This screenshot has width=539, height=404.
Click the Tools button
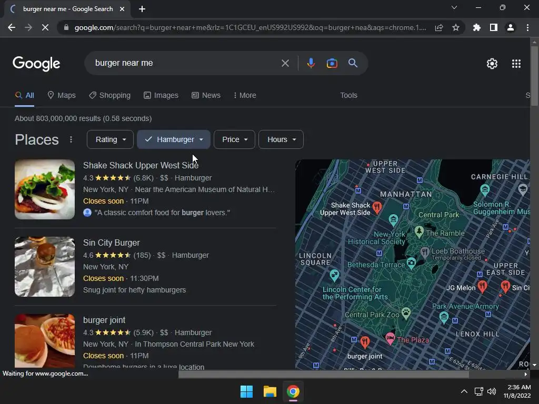coord(348,96)
